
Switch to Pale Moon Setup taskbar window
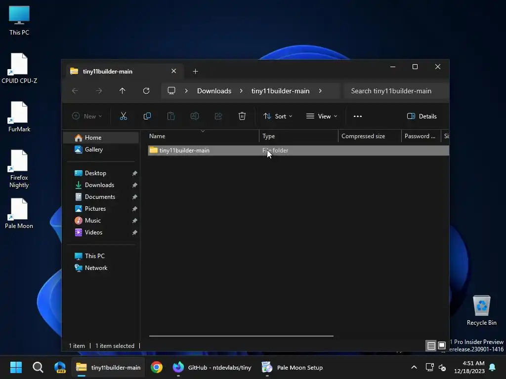click(x=292, y=367)
